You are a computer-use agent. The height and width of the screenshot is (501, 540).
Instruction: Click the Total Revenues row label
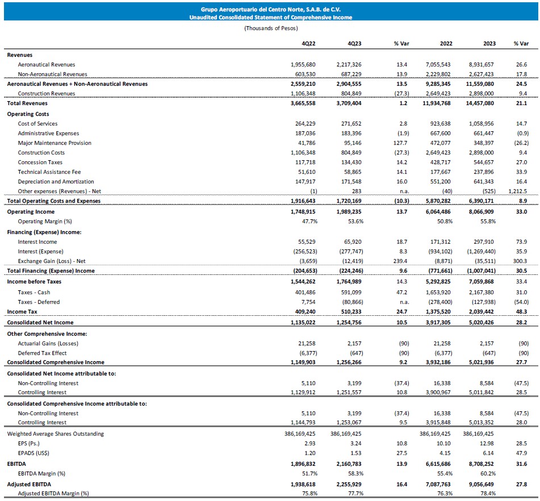[x=27, y=103]
